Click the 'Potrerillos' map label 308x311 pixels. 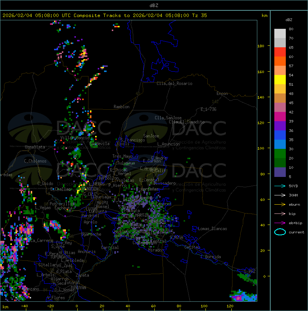tap(62, 204)
